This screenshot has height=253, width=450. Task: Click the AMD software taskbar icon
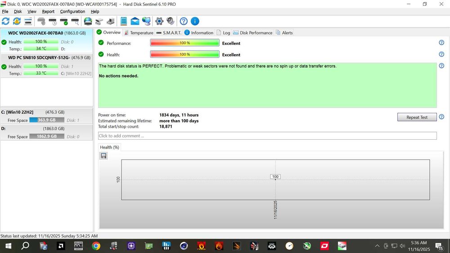61,246
